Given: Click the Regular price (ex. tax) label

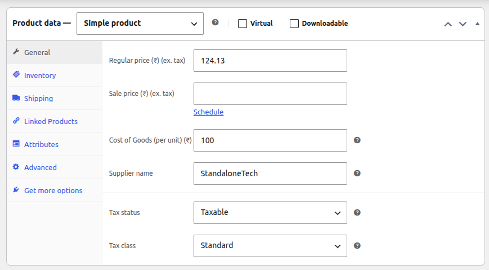Looking at the screenshot, I should [x=147, y=61].
